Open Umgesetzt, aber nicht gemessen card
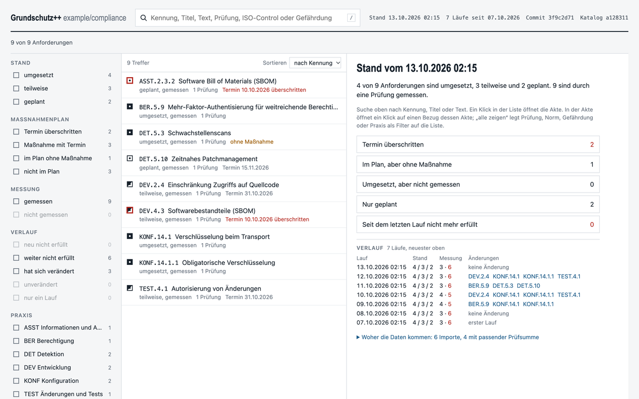639x399 pixels. coord(478,185)
